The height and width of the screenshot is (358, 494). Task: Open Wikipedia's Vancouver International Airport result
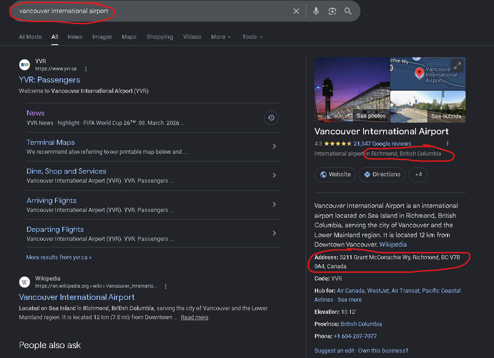point(77,297)
